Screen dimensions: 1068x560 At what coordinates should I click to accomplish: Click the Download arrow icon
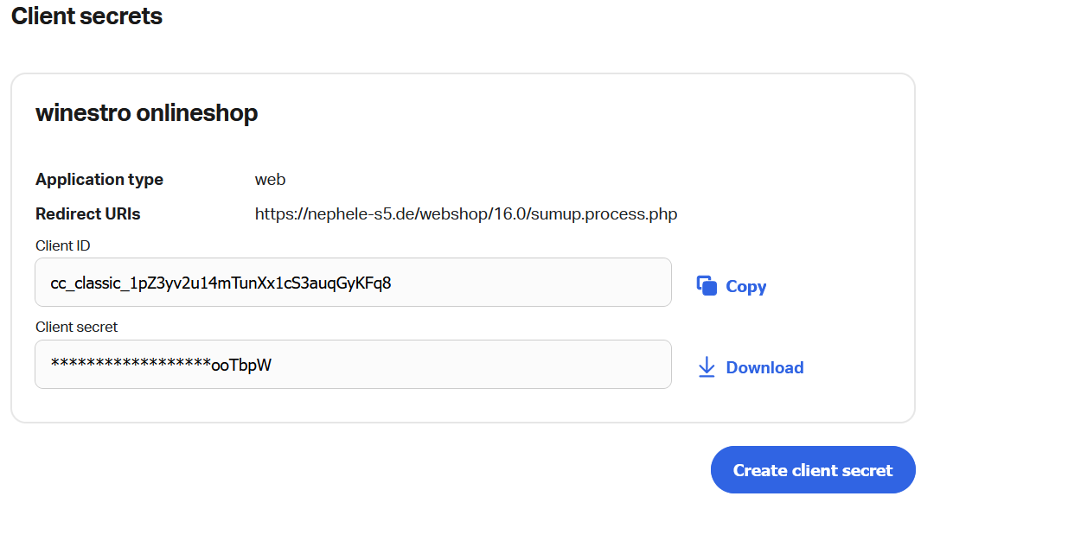click(x=707, y=367)
